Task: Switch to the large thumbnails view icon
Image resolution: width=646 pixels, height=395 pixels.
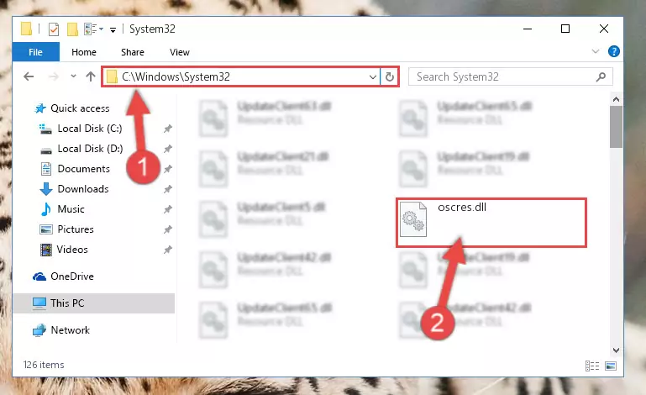Action: [611, 366]
